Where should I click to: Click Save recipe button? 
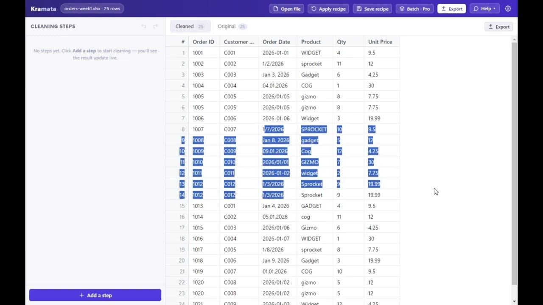click(372, 8)
